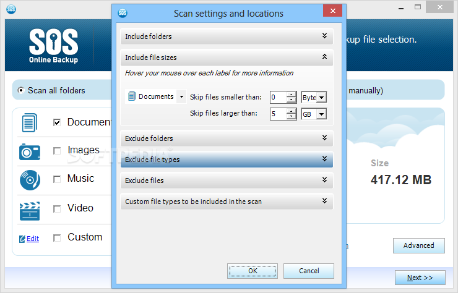Click OK in scan settings dialog

pyautogui.click(x=253, y=271)
